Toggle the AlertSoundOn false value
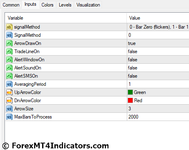189x150 pixels. tap(133, 68)
